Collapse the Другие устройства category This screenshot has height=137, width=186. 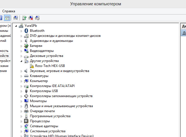click(21, 61)
